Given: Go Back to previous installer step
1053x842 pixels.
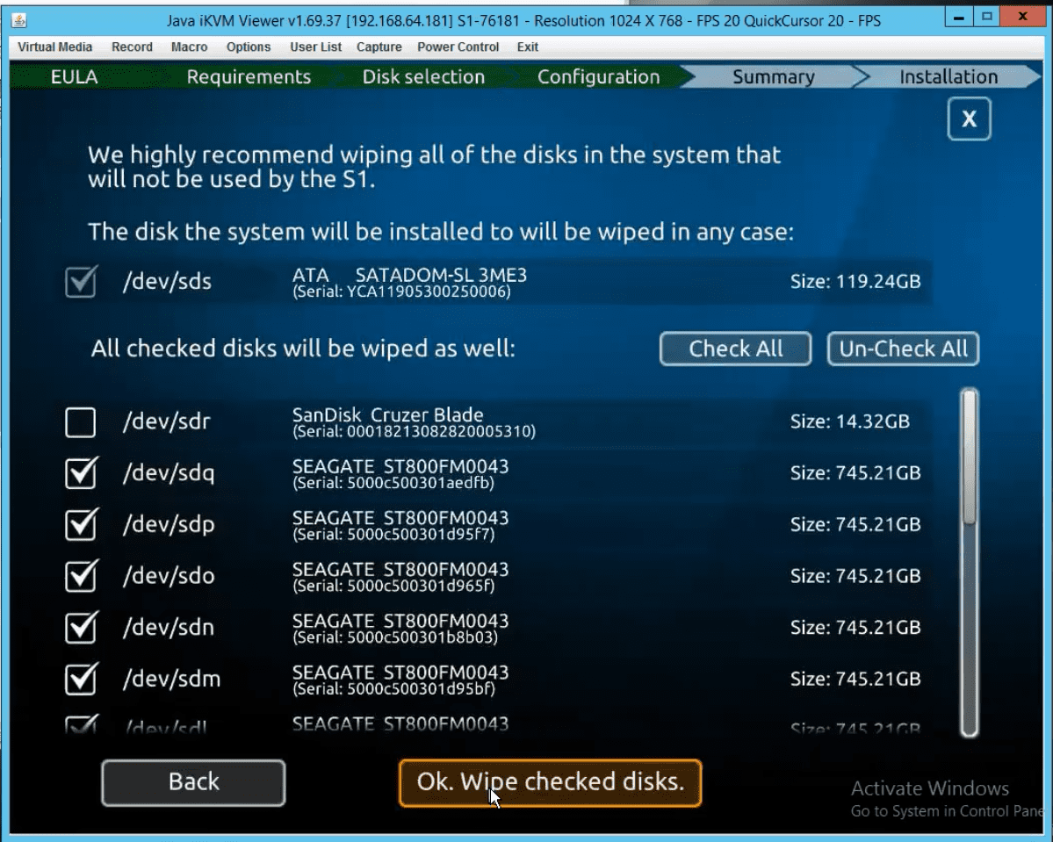Looking at the screenshot, I should coord(193,782).
